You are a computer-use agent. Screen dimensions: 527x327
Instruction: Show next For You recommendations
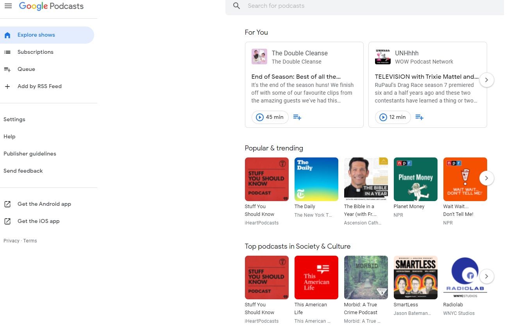tap(486, 80)
